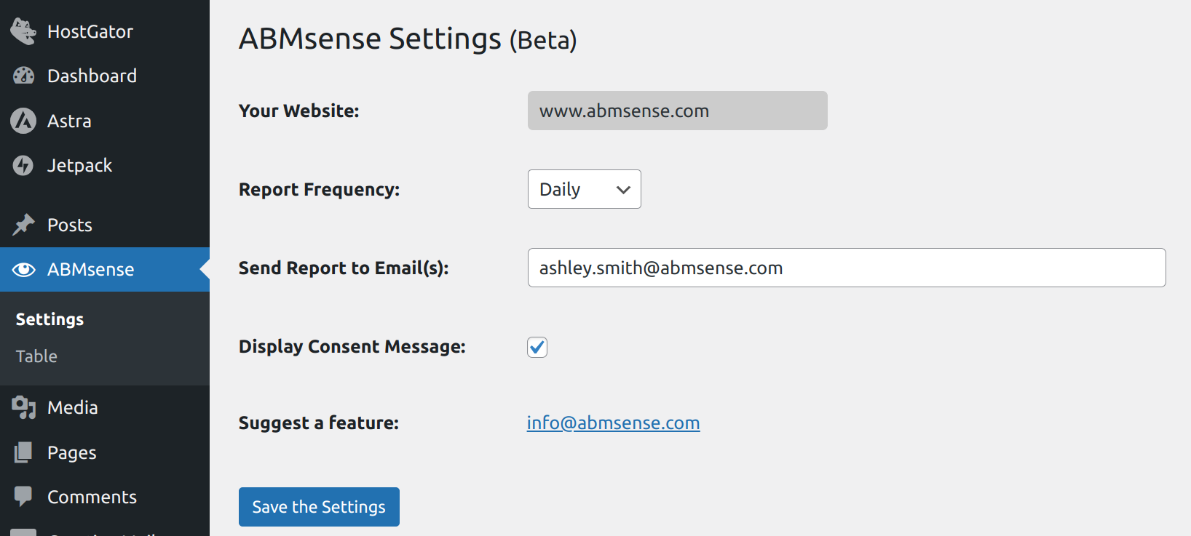Open the Settings submenu item
The width and height of the screenshot is (1191, 536).
coord(50,319)
